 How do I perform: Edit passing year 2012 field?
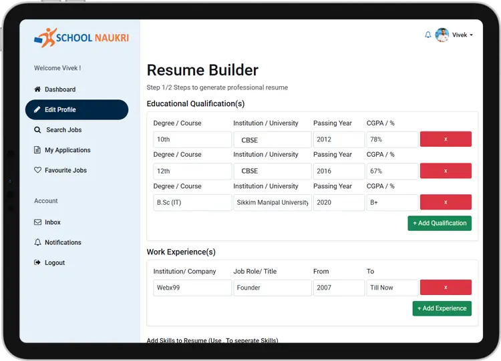(x=339, y=139)
